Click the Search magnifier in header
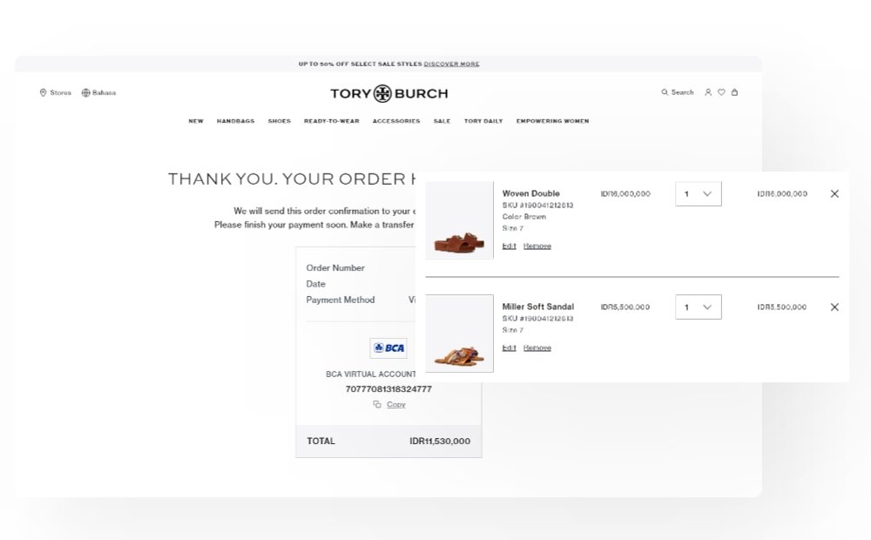 (665, 92)
